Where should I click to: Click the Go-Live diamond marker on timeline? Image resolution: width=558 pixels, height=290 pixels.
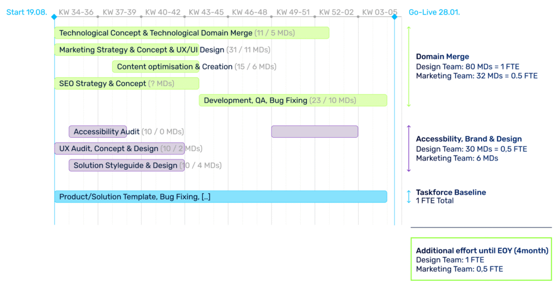[395, 17]
